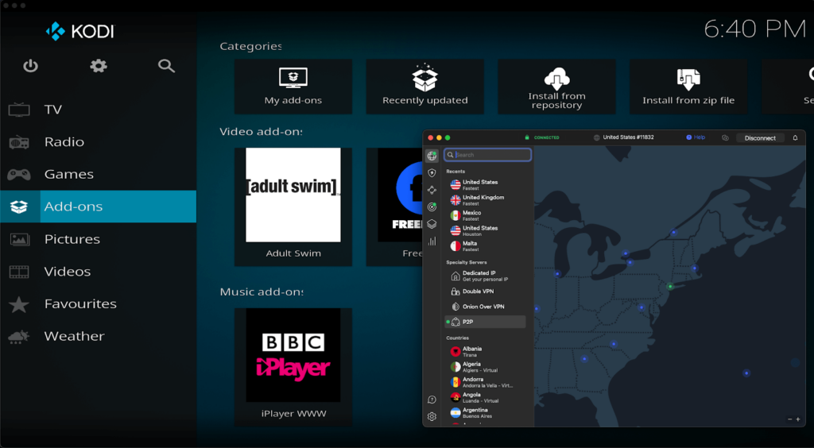Click the 6:40 PM clock in Kodi
Screen dimensions: 814x448
point(755,29)
